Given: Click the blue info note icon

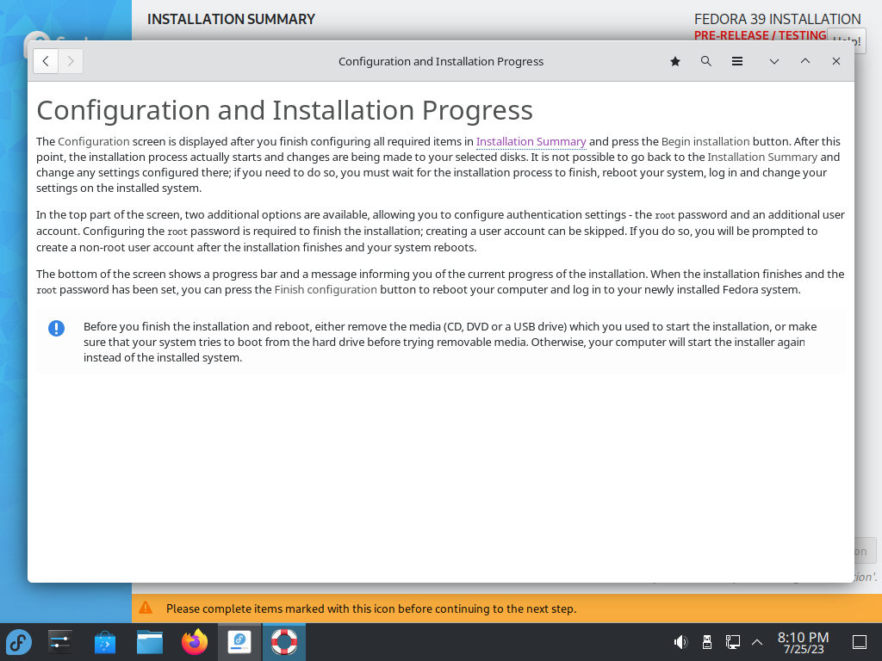Looking at the screenshot, I should click(56, 328).
